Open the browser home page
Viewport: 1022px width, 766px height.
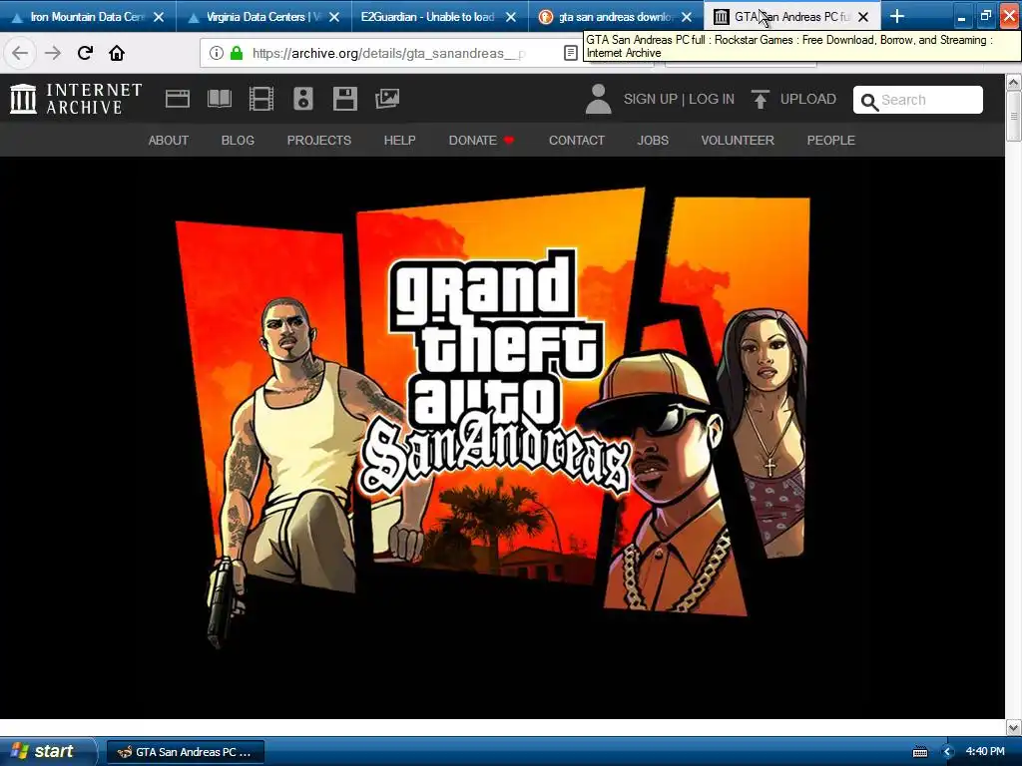117,53
